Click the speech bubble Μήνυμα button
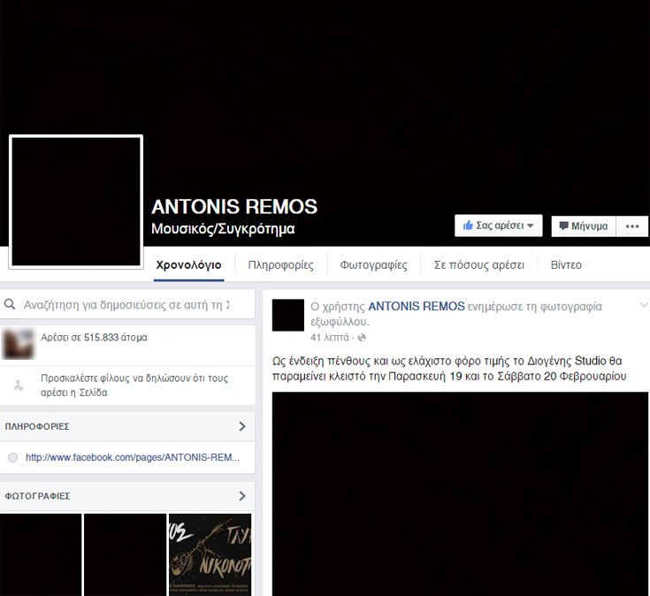Viewport: 650px width, 596px height. [582, 226]
